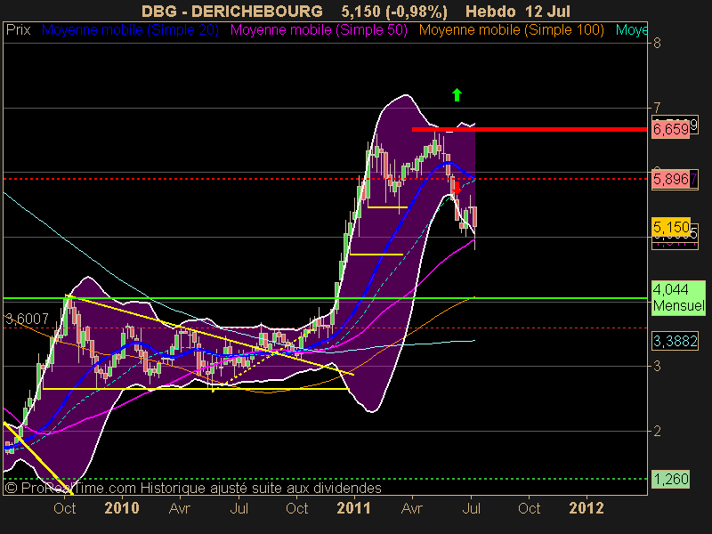Click price scale value 2
712x534 pixels.
657,431
